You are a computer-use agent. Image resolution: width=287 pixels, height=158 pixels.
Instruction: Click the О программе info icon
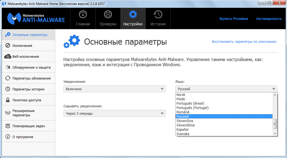(8, 137)
